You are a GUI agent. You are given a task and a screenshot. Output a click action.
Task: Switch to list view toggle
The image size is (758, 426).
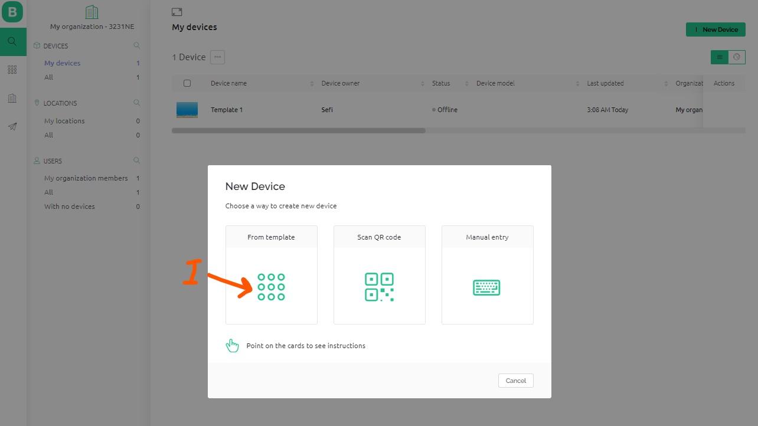(720, 57)
